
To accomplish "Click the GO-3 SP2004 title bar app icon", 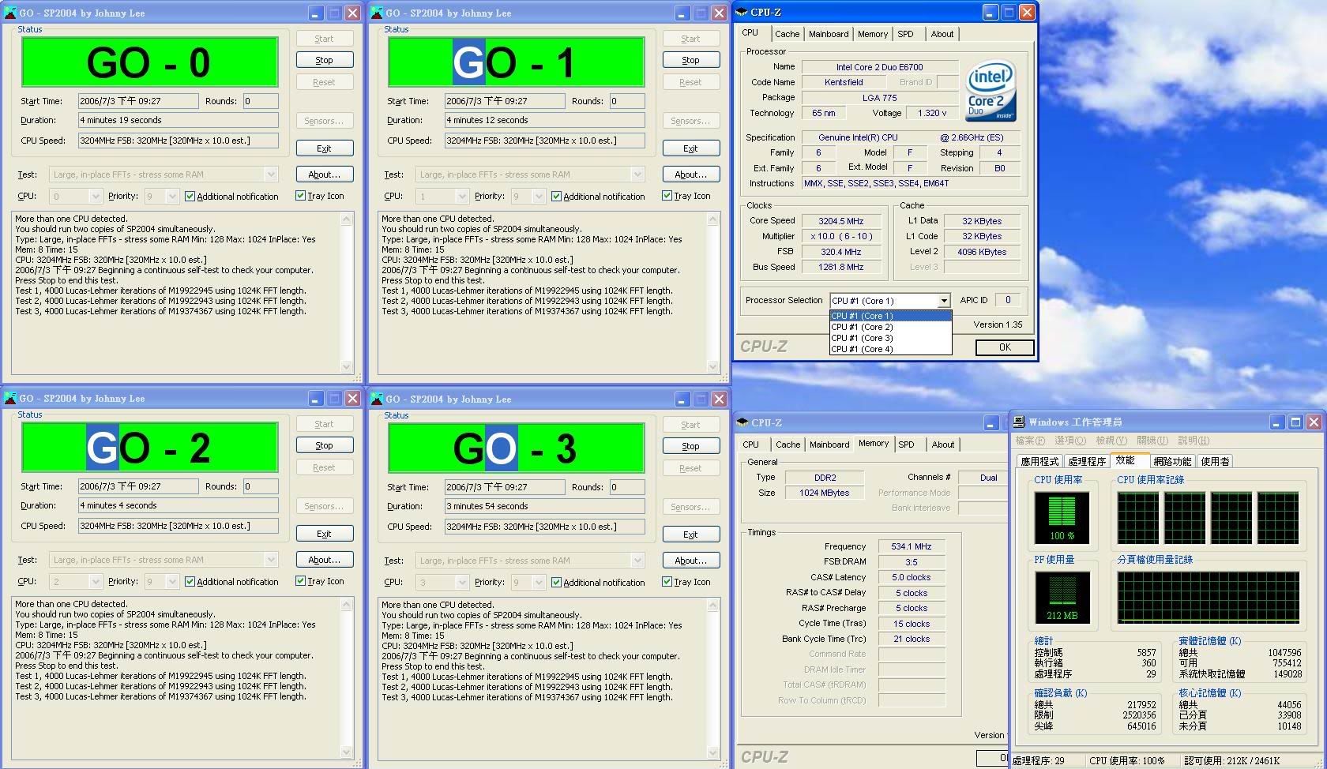I will 377,399.
